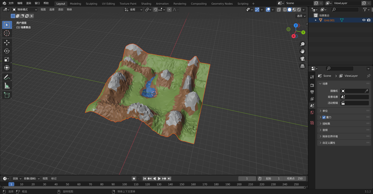Toggle X-ray display in viewport header
Image resolution: width=373 pixels, height=194 pixels.
(278, 10)
